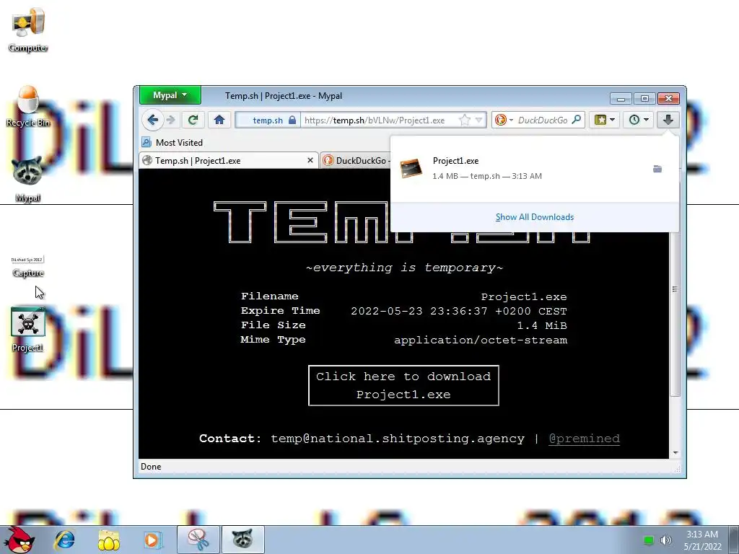Minimize the Mypal browser window

(621, 98)
